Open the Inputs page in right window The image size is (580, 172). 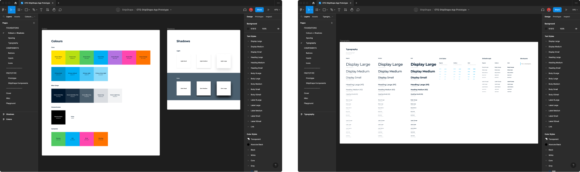pos(309,58)
